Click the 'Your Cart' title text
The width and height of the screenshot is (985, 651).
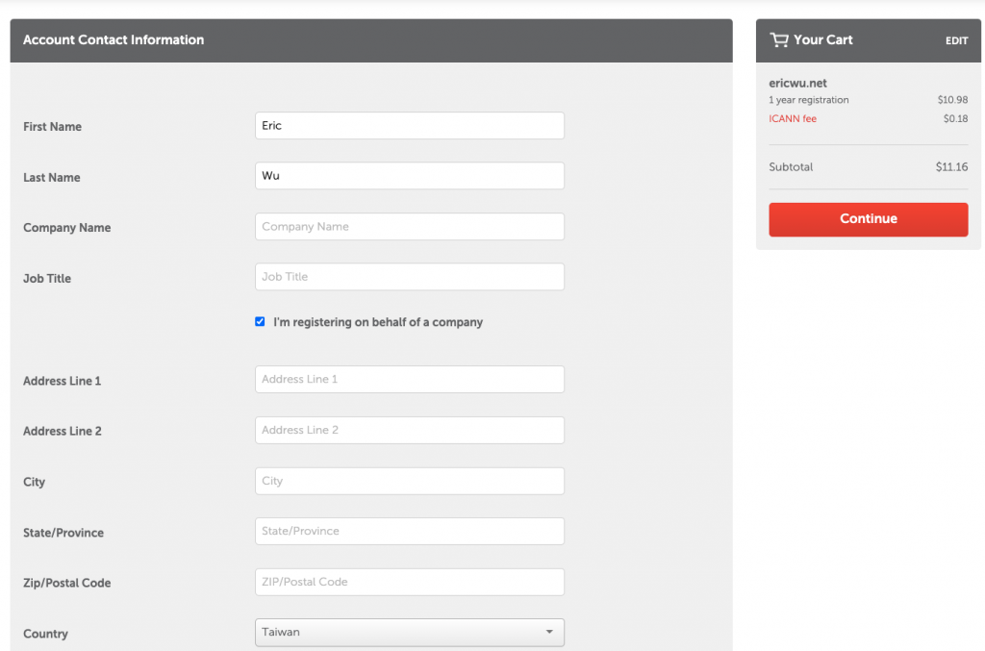(823, 40)
